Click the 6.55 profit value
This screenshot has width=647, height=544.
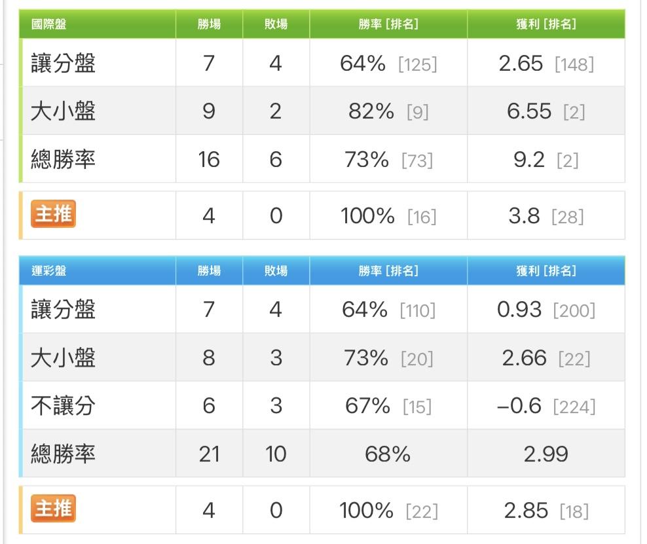coord(529,111)
